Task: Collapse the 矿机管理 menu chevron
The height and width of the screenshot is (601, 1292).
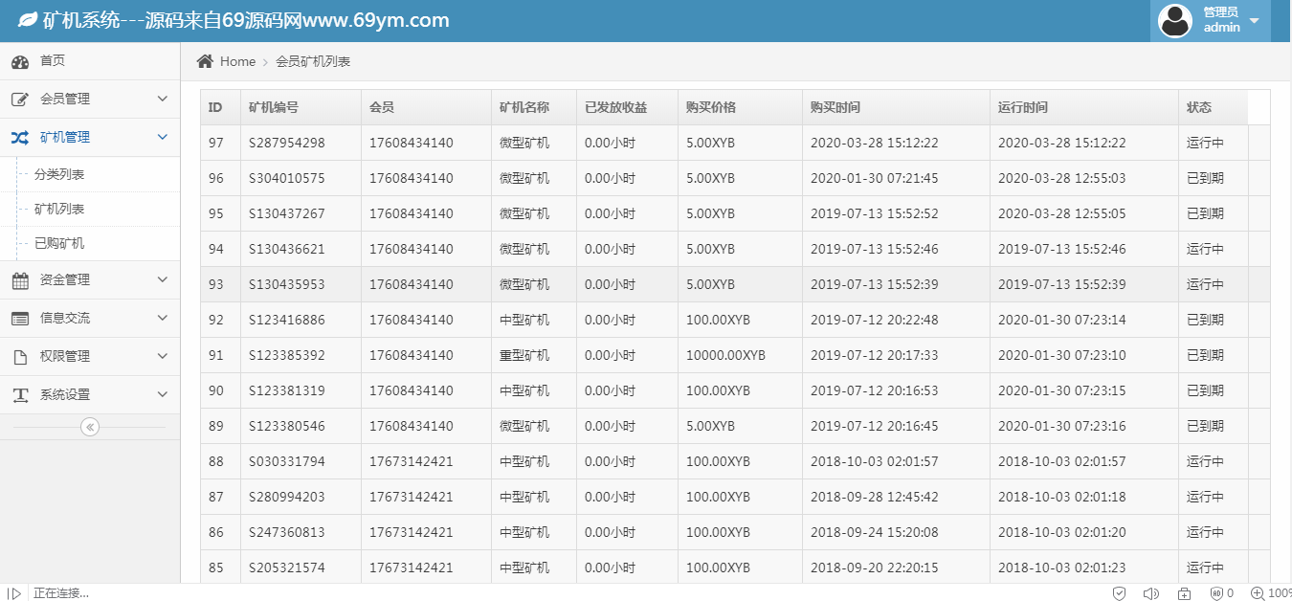Action: [162, 138]
